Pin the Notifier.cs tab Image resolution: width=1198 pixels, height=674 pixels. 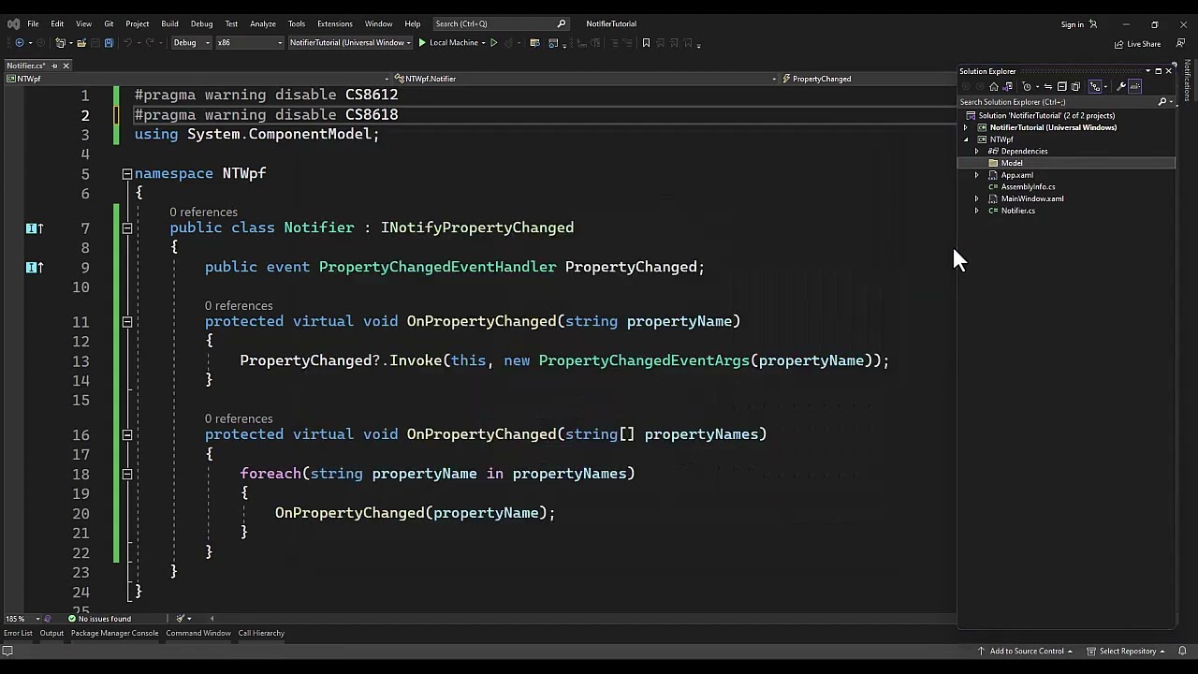coord(54,66)
